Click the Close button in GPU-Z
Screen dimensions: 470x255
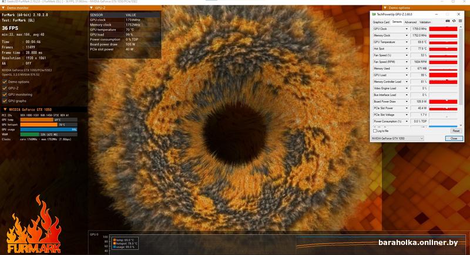453,138
